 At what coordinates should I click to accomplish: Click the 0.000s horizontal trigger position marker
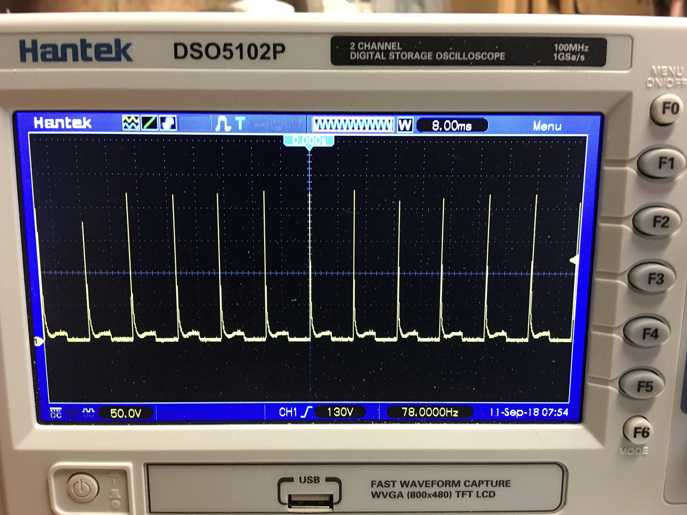pyautogui.click(x=309, y=141)
